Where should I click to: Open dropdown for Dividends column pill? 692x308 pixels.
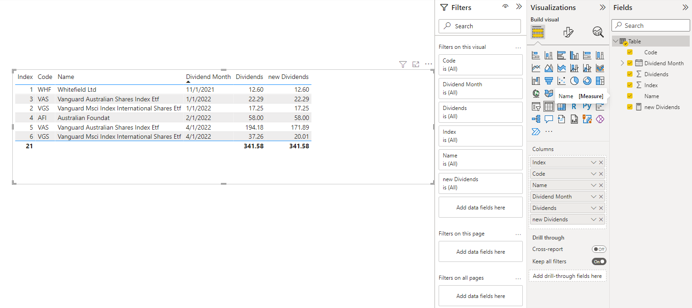pyautogui.click(x=594, y=208)
